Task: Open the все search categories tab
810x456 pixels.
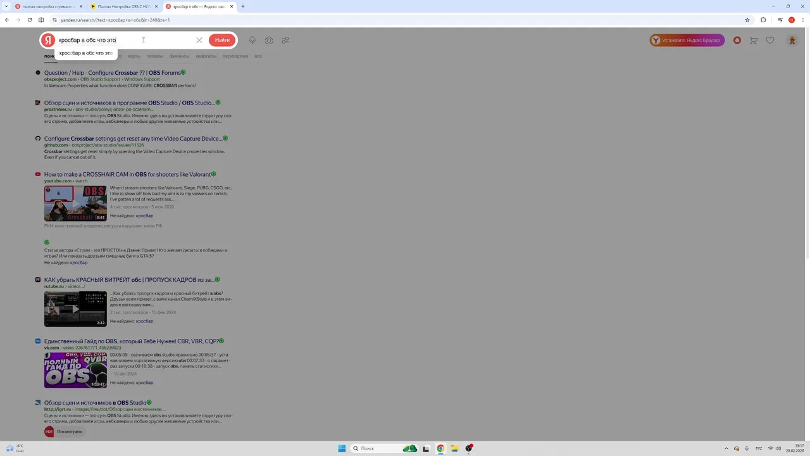Action: [x=258, y=56]
